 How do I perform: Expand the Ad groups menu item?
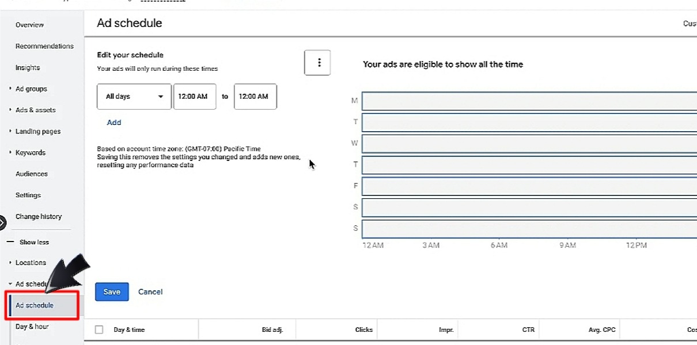tap(31, 89)
